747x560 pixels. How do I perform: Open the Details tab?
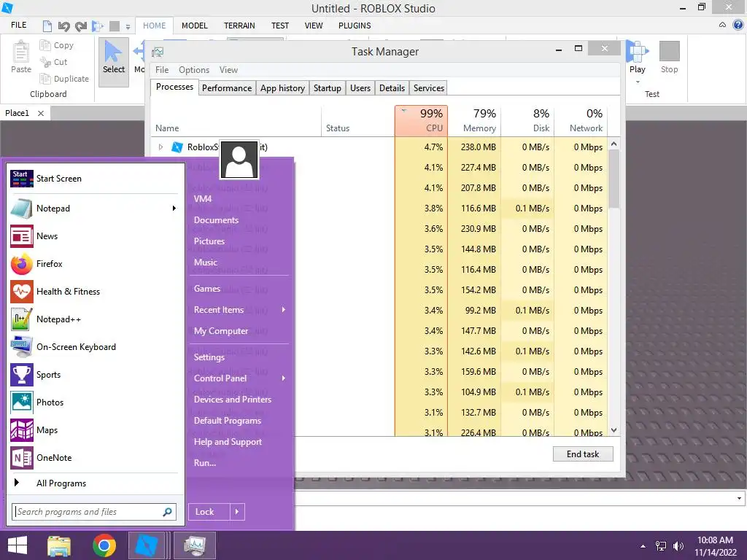pos(392,88)
